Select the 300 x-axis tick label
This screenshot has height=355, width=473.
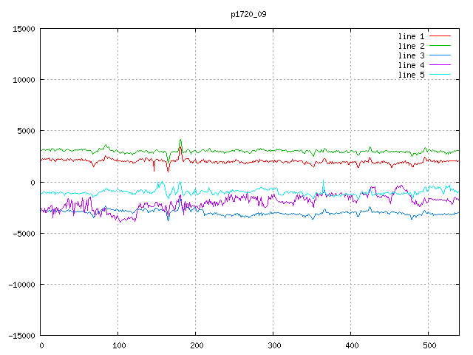coord(273,345)
